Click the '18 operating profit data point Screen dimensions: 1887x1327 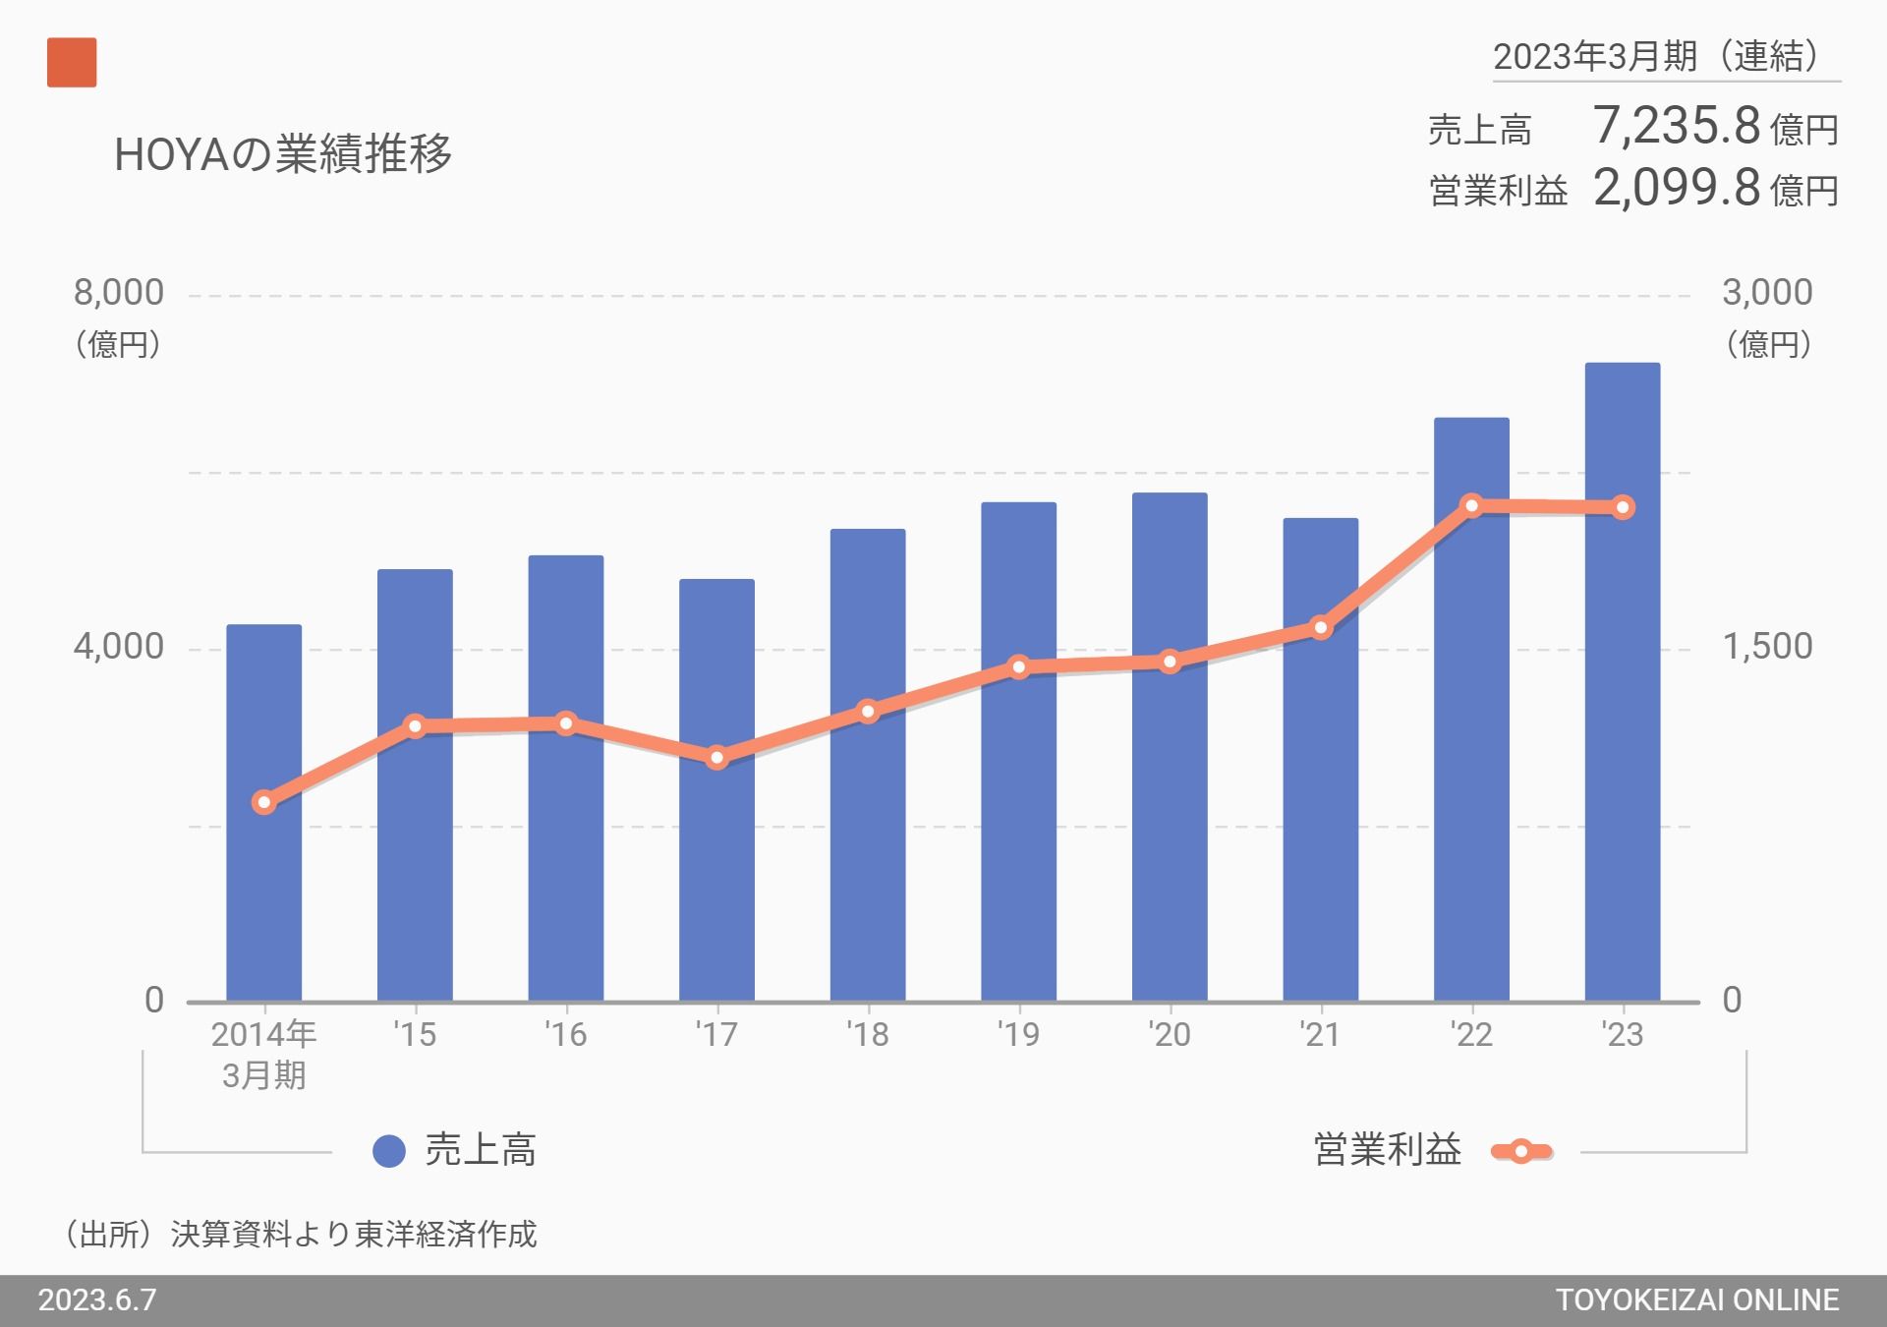[868, 711]
